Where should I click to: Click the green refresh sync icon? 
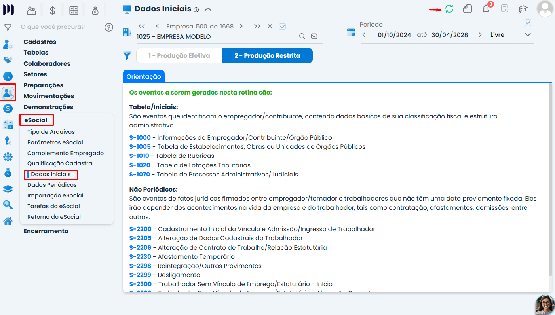(449, 9)
